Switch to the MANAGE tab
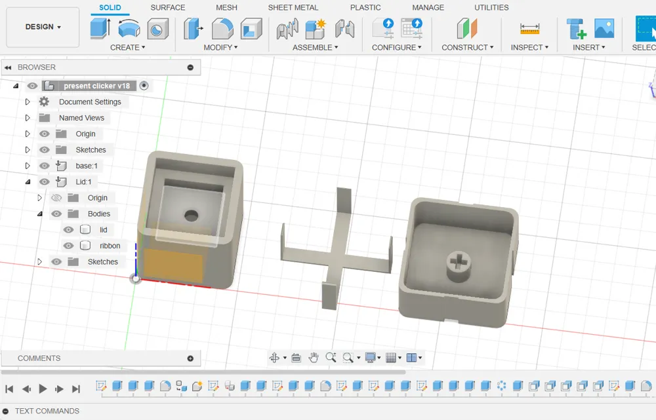This screenshot has height=420, width=656. 428,7
